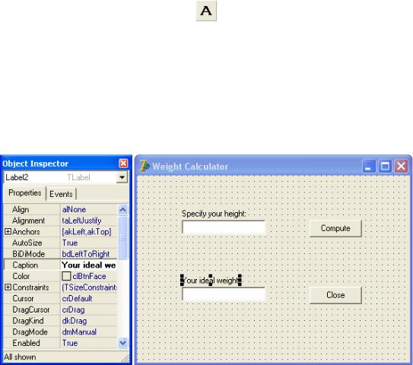Select the Specify your height label
This screenshot has width=413, height=365.
[x=214, y=214]
